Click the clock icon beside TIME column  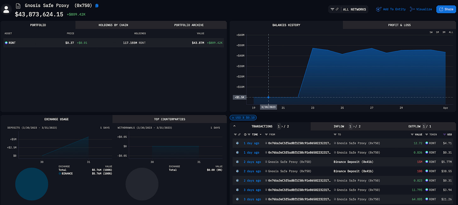tap(245, 134)
